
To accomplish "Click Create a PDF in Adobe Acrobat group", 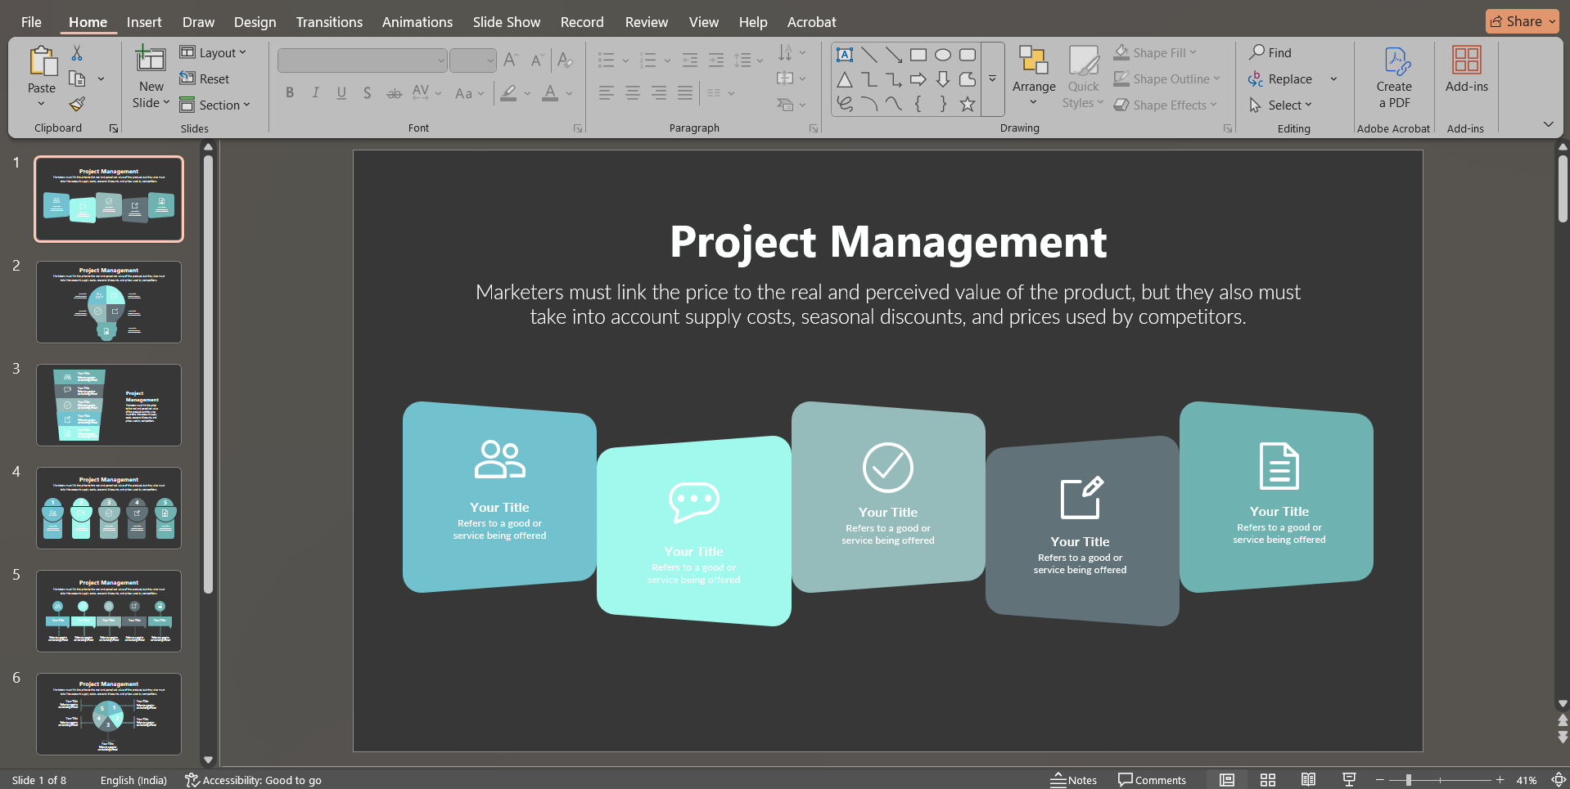I will (1393, 78).
